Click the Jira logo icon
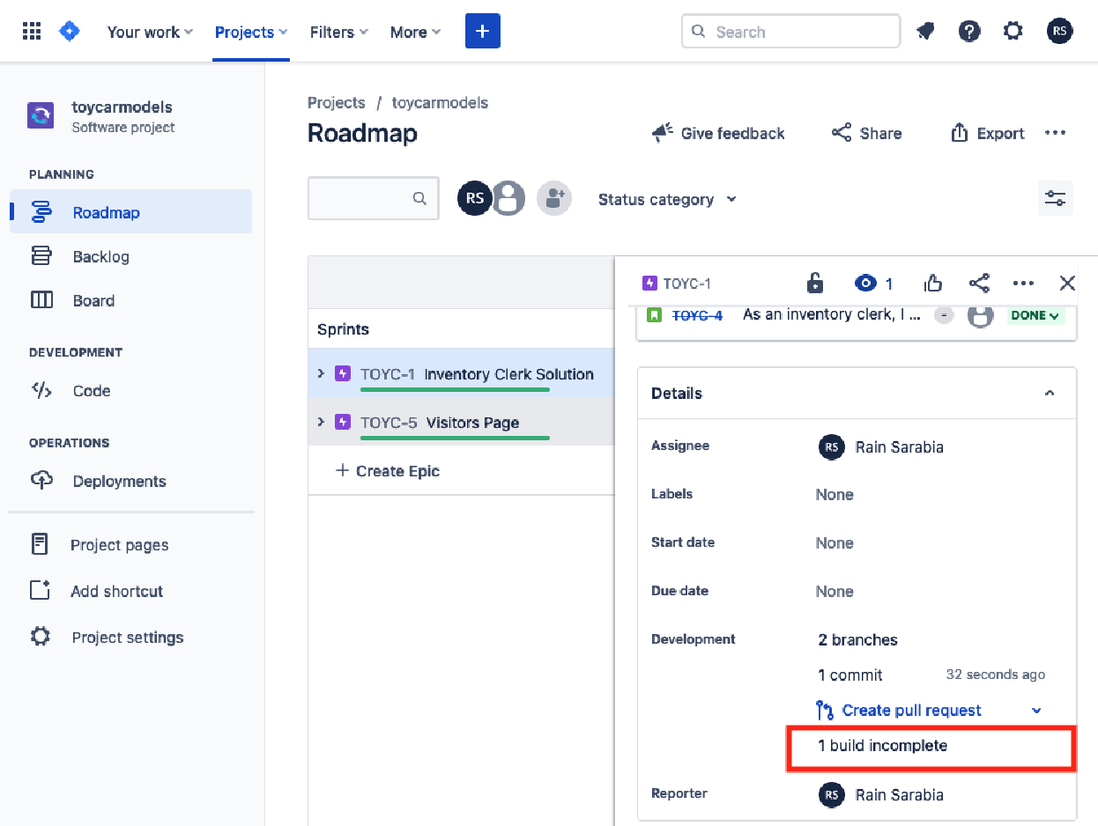The height and width of the screenshot is (826, 1098). click(x=70, y=32)
